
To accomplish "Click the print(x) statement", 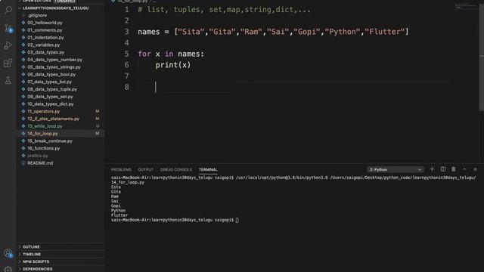I will click(173, 65).
